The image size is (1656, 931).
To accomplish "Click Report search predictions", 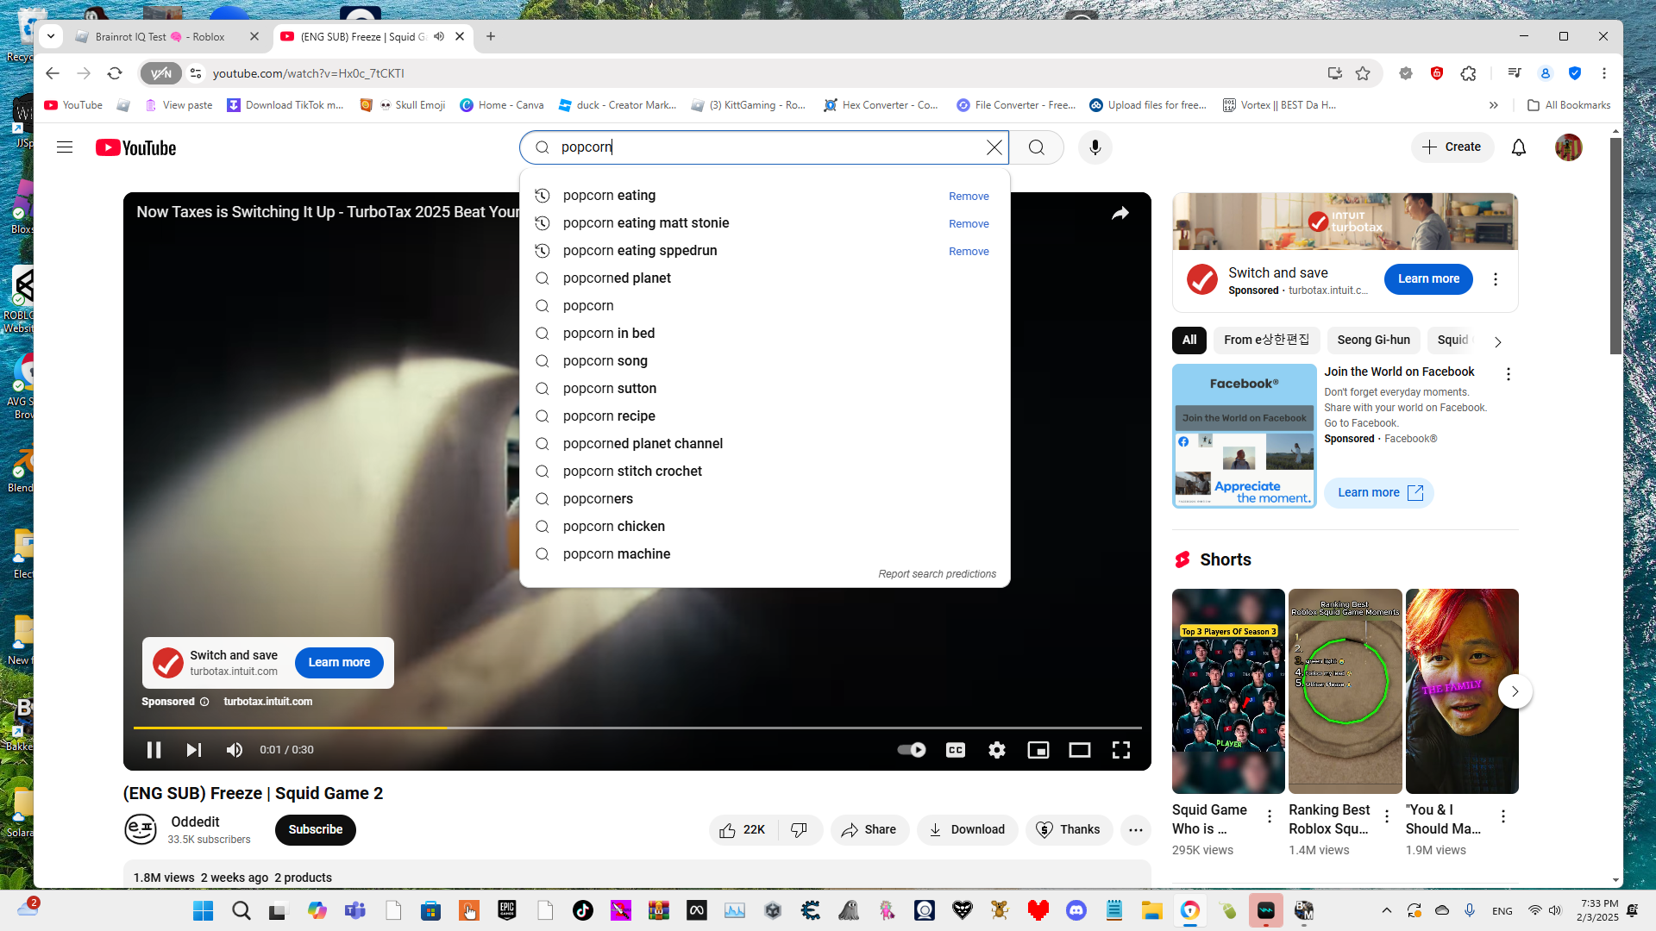I will tap(937, 574).
